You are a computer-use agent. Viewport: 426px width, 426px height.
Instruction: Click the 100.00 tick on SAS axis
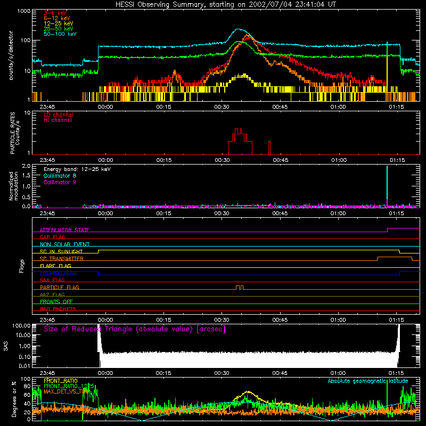click(x=21, y=325)
